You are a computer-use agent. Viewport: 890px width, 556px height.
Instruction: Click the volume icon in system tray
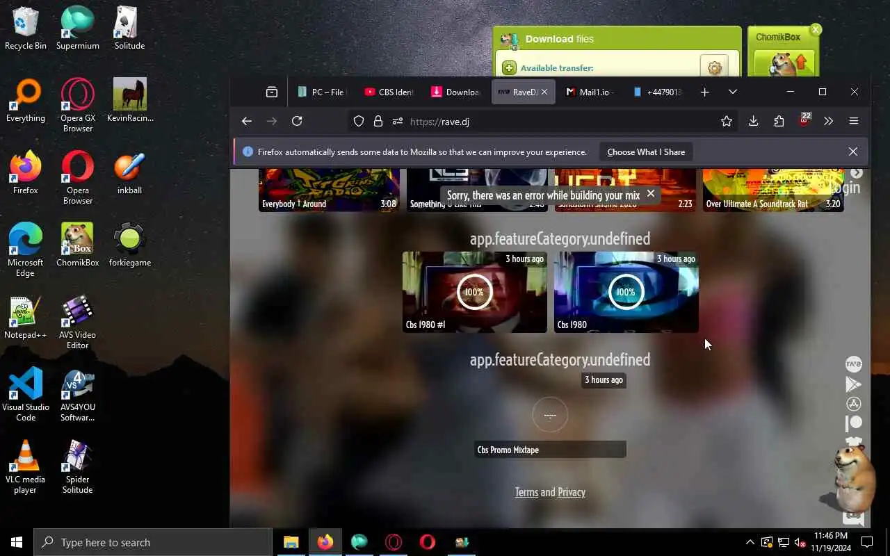(x=800, y=542)
